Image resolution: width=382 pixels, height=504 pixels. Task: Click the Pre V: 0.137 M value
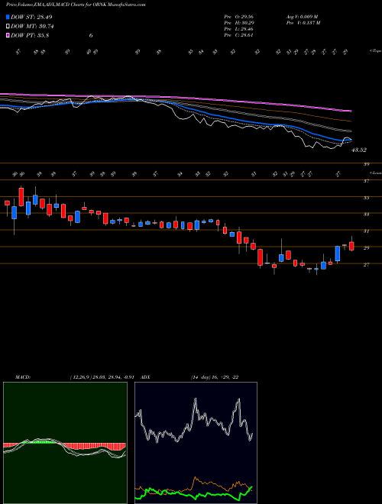(303, 23)
